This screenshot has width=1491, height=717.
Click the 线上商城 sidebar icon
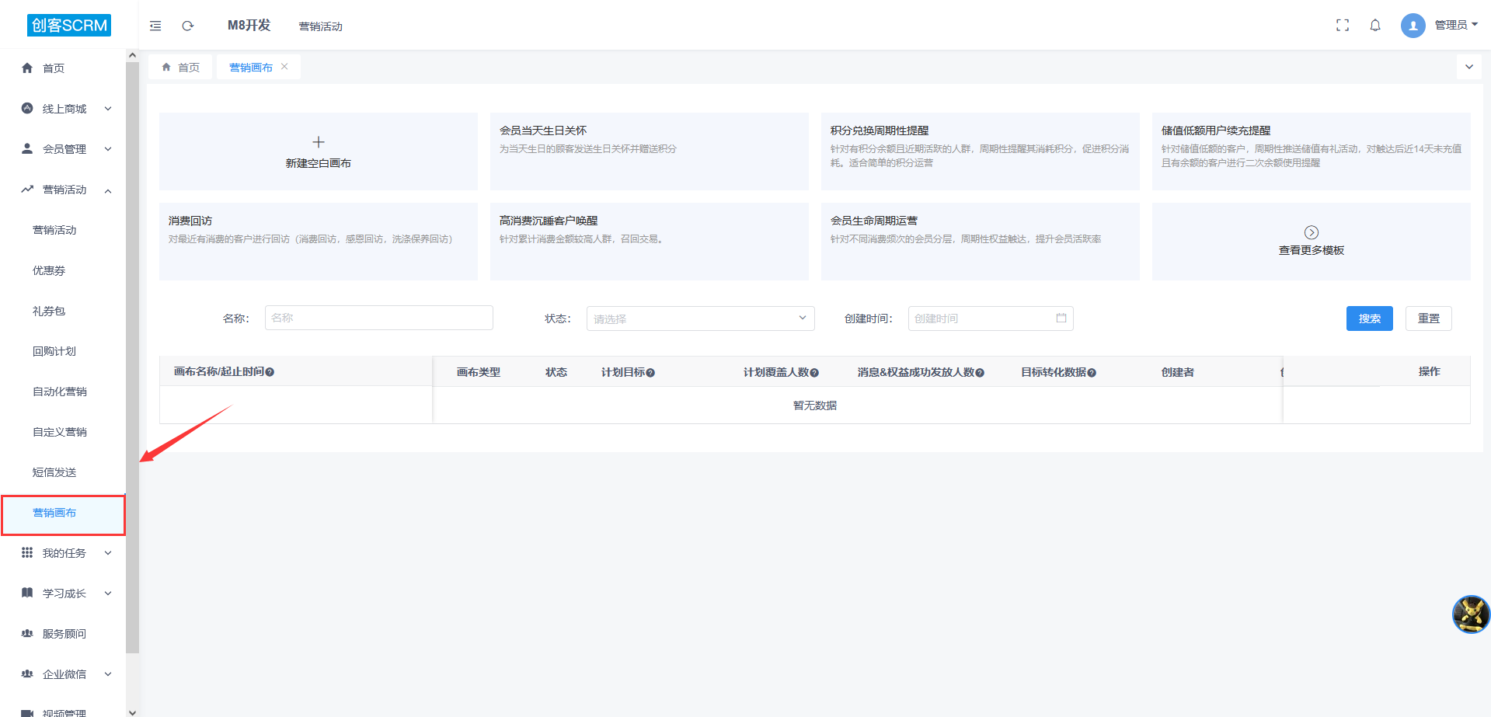coord(27,108)
